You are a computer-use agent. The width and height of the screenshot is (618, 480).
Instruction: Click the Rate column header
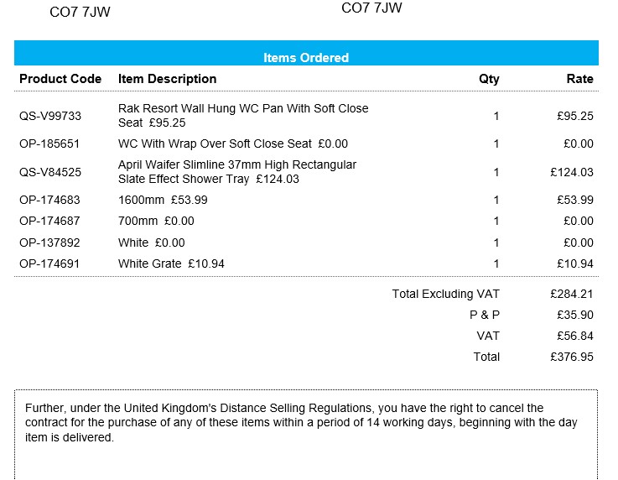point(579,79)
